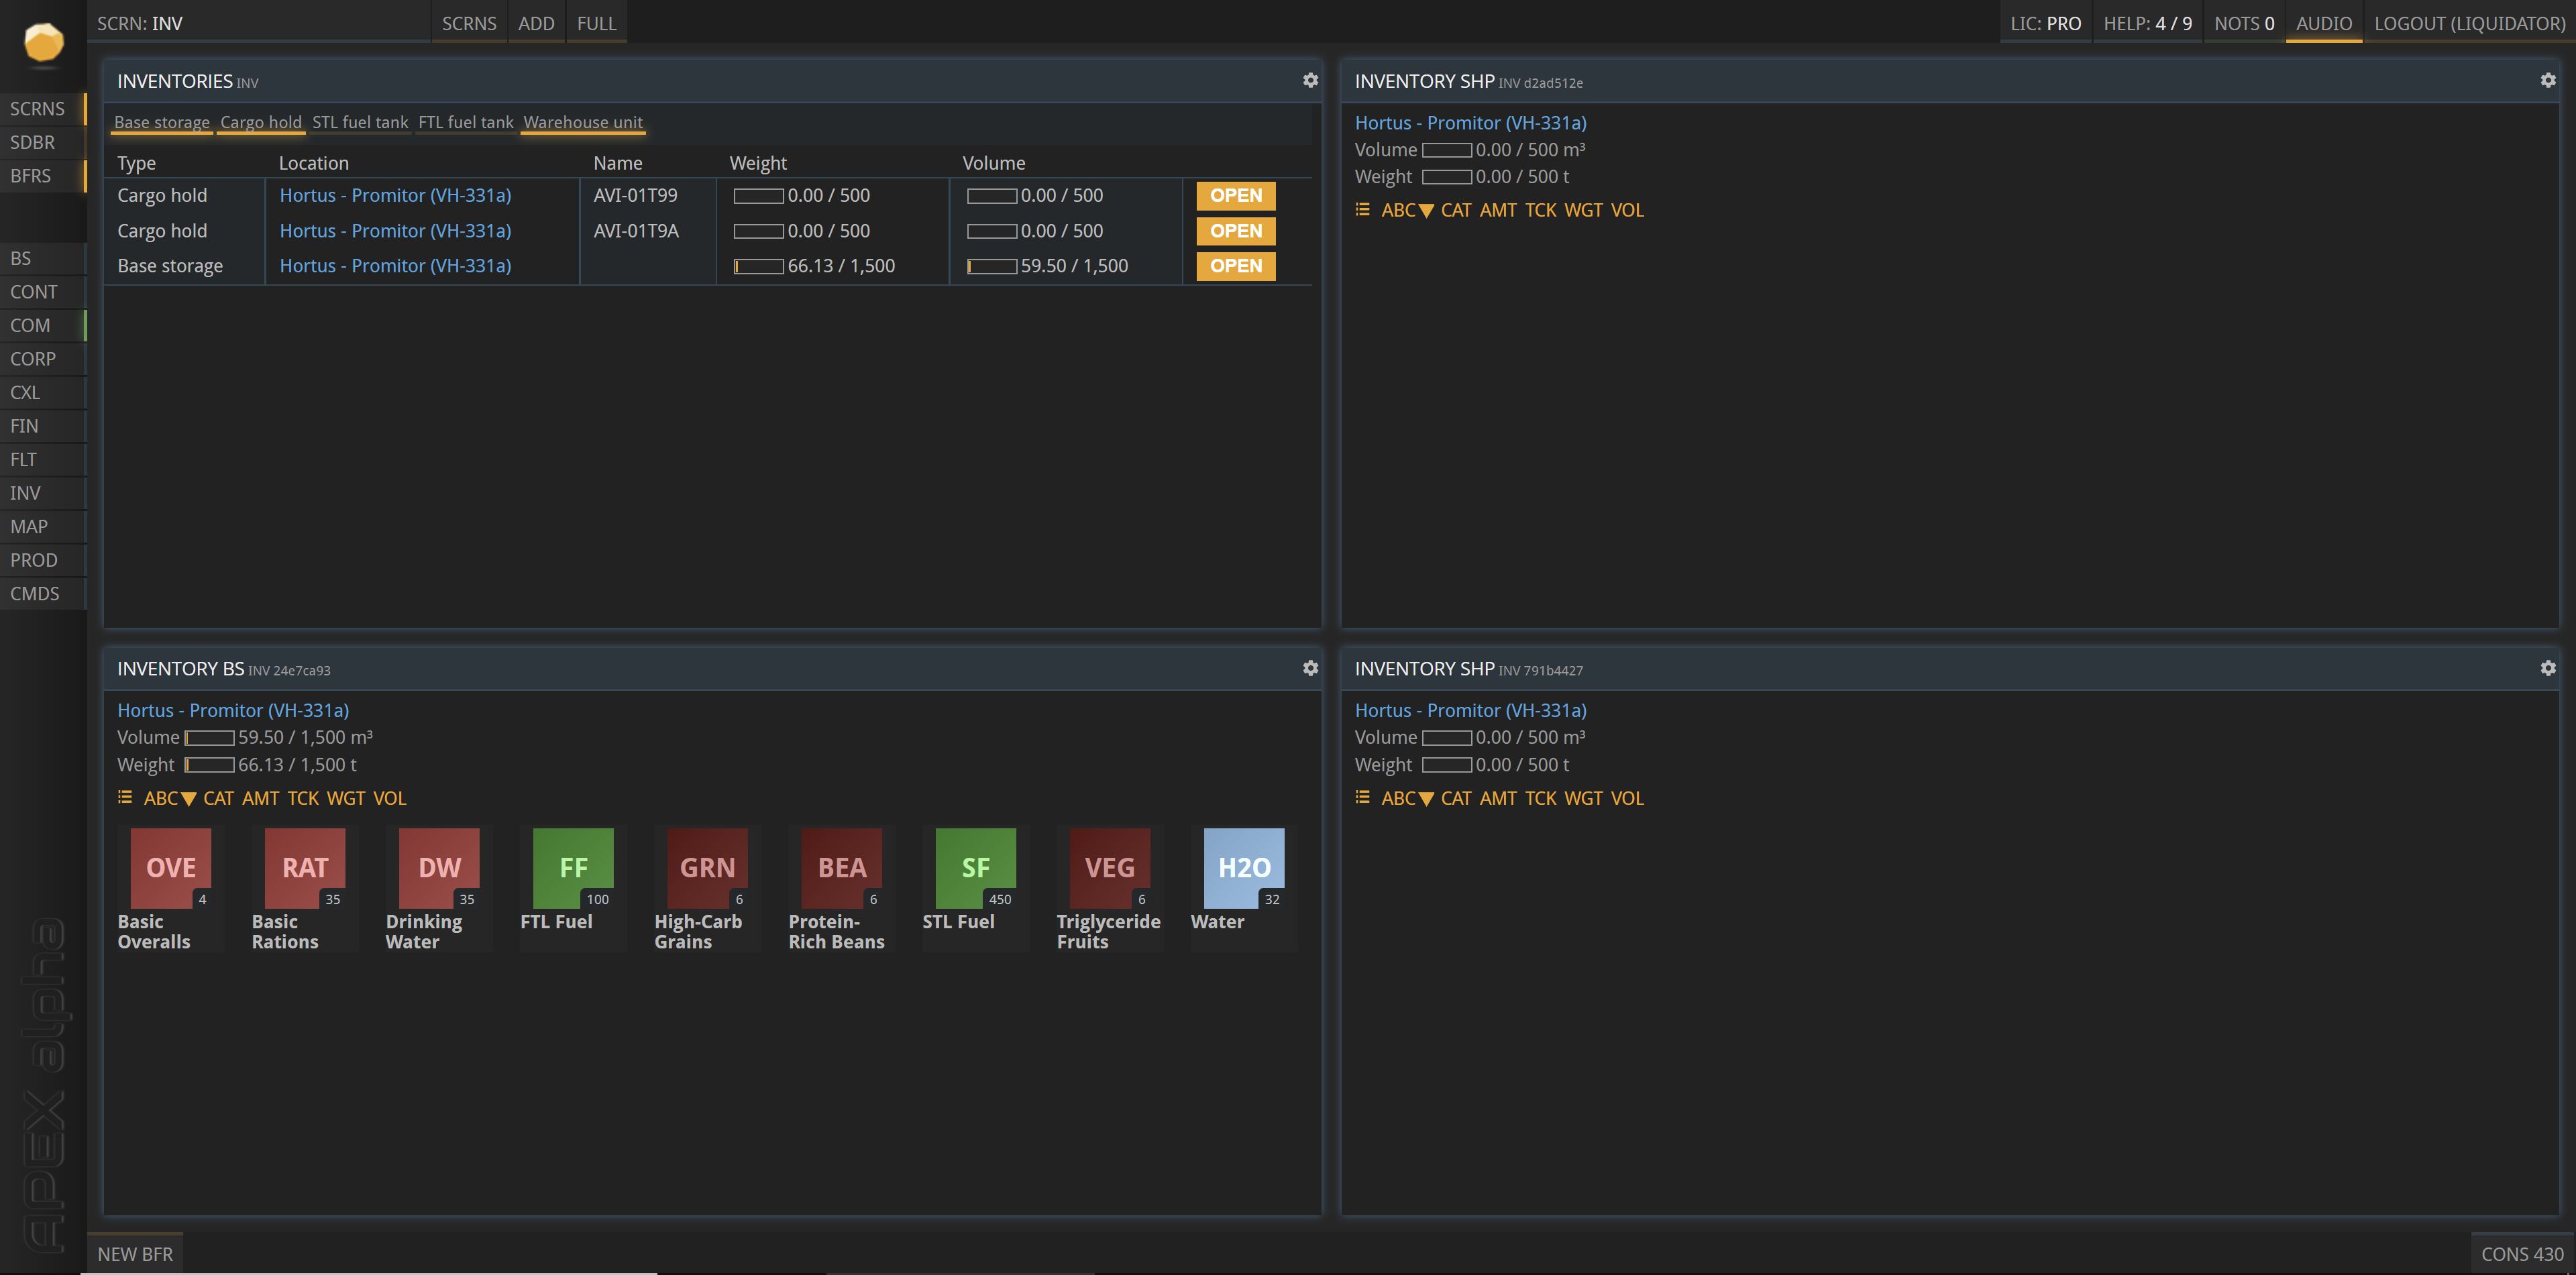The height and width of the screenshot is (1275, 2576).
Task: Open settings gear of INVENTORY BS panel
Action: [1310, 668]
